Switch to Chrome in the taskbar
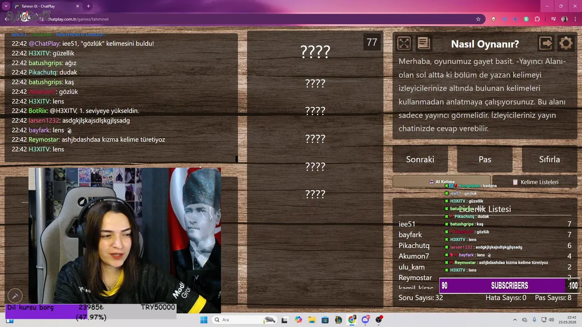This screenshot has width=582, height=327. pyautogui.click(x=352, y=320)
